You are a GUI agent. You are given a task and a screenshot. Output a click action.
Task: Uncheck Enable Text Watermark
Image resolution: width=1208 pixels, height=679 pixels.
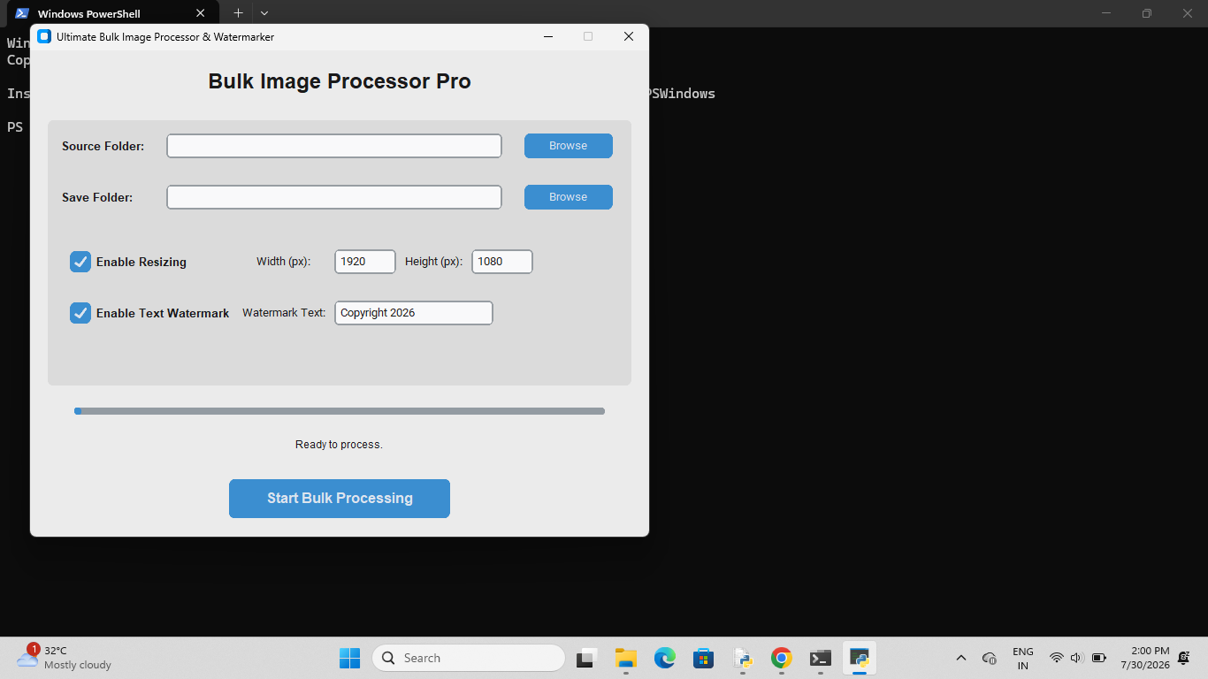[x=80, y=313]
